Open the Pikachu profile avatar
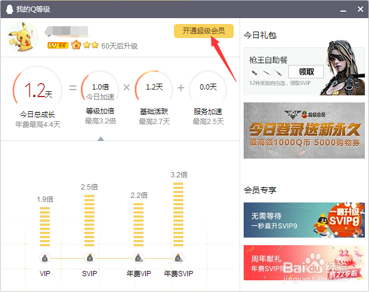This screenshot has width=369, height=292. 23,37
